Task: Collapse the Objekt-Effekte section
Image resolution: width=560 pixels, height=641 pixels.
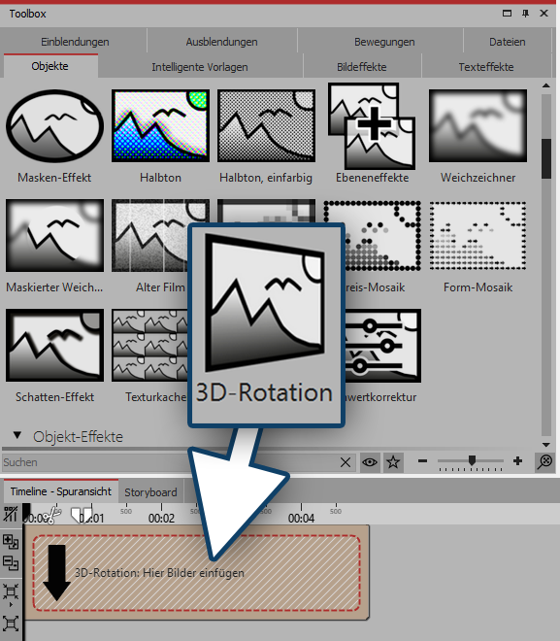Action: coord(17,436)
